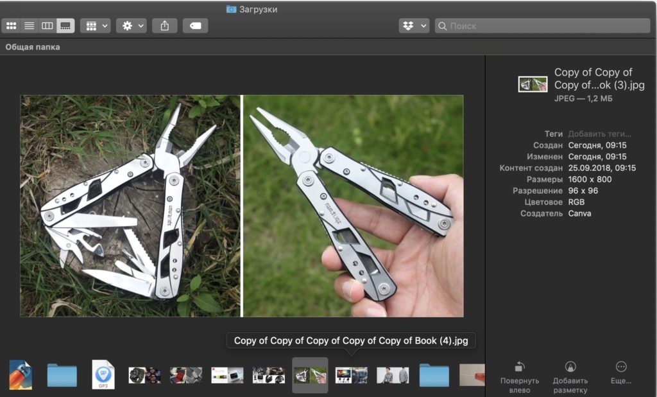Click the edit tags toolbar icon

(195, 26)
